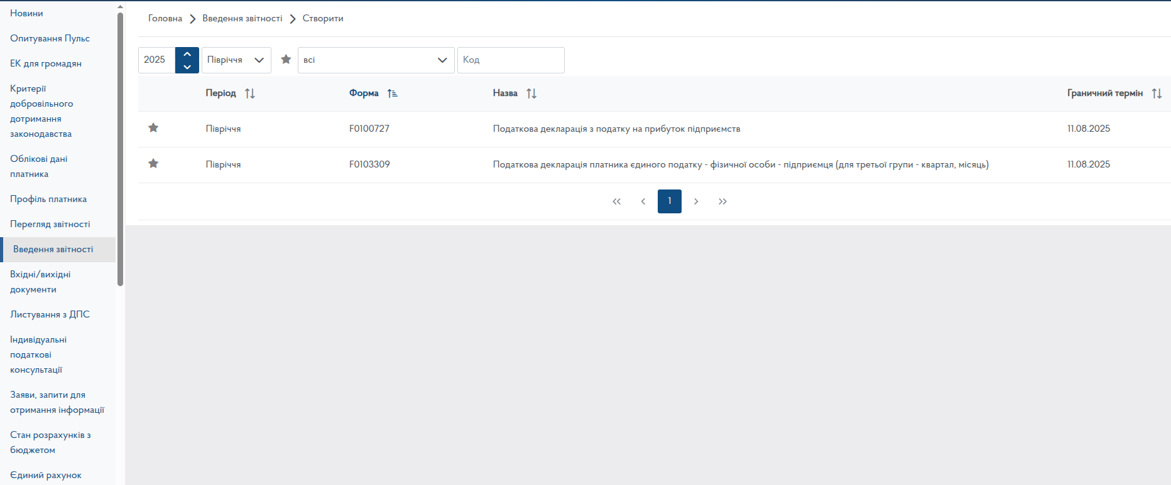The image size is (1171, 485).
Task: Toggle favorite star for form F0100727
Action: tap(153, 128)
